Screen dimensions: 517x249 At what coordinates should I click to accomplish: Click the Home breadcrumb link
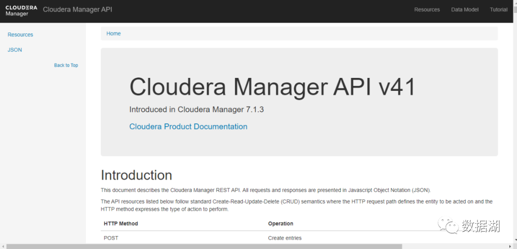click(113, 33)
